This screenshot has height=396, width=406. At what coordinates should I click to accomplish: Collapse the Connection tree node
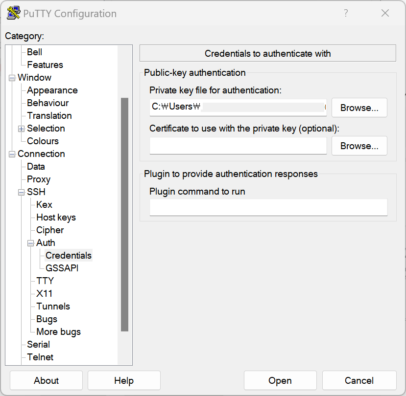click(12, 154)
